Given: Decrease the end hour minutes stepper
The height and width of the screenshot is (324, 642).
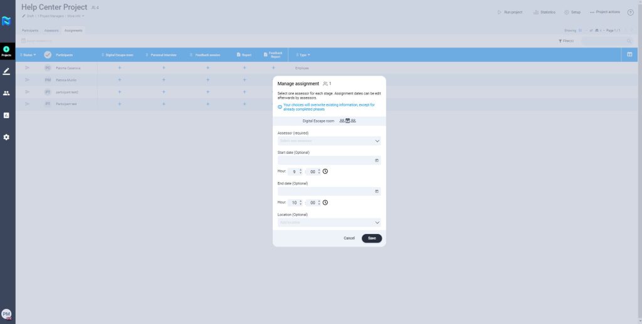Looking at the screenshot, I should (319, 205).
